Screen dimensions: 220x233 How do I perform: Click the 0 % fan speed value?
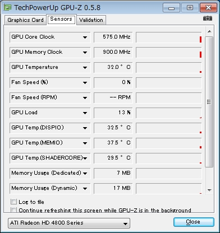tap(113, 82)
